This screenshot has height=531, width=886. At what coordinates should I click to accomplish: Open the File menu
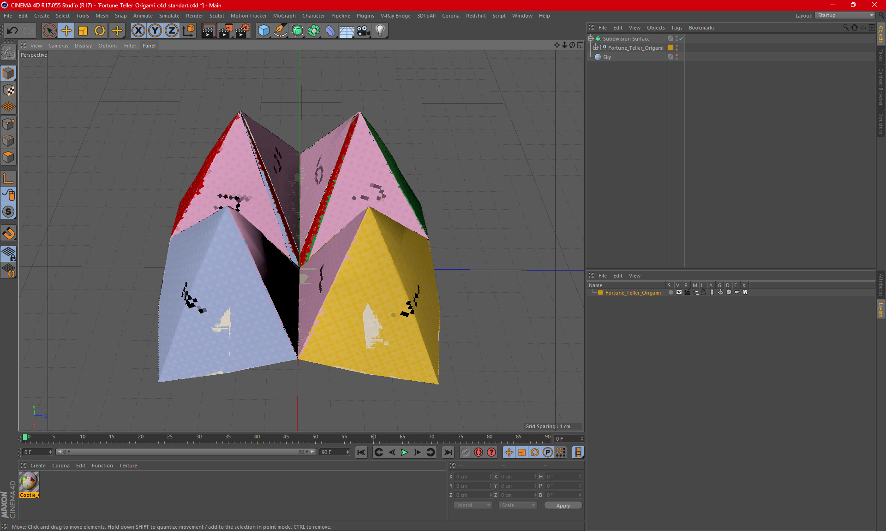(x=8, y=16)
